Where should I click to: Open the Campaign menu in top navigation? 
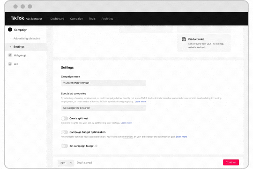pos(76,19)
